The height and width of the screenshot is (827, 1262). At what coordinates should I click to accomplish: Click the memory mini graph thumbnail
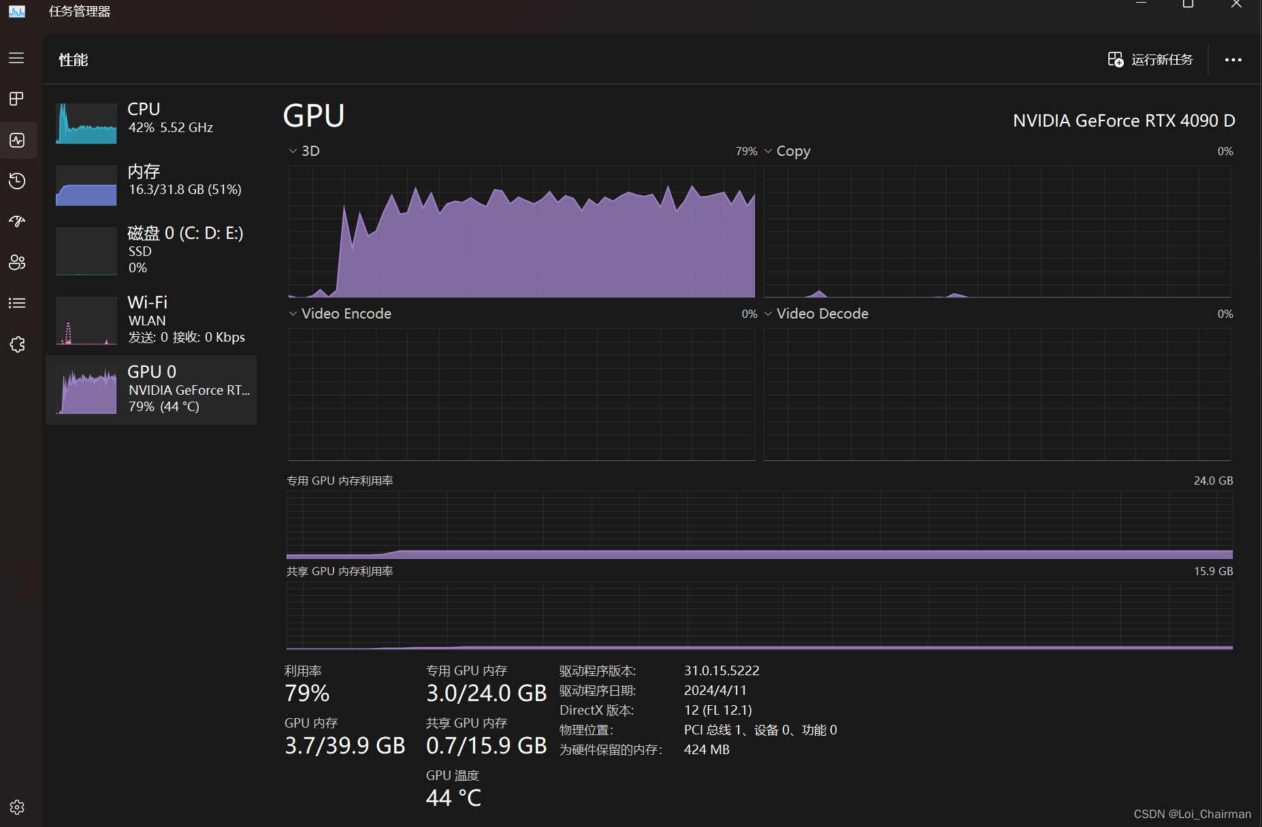86,185
